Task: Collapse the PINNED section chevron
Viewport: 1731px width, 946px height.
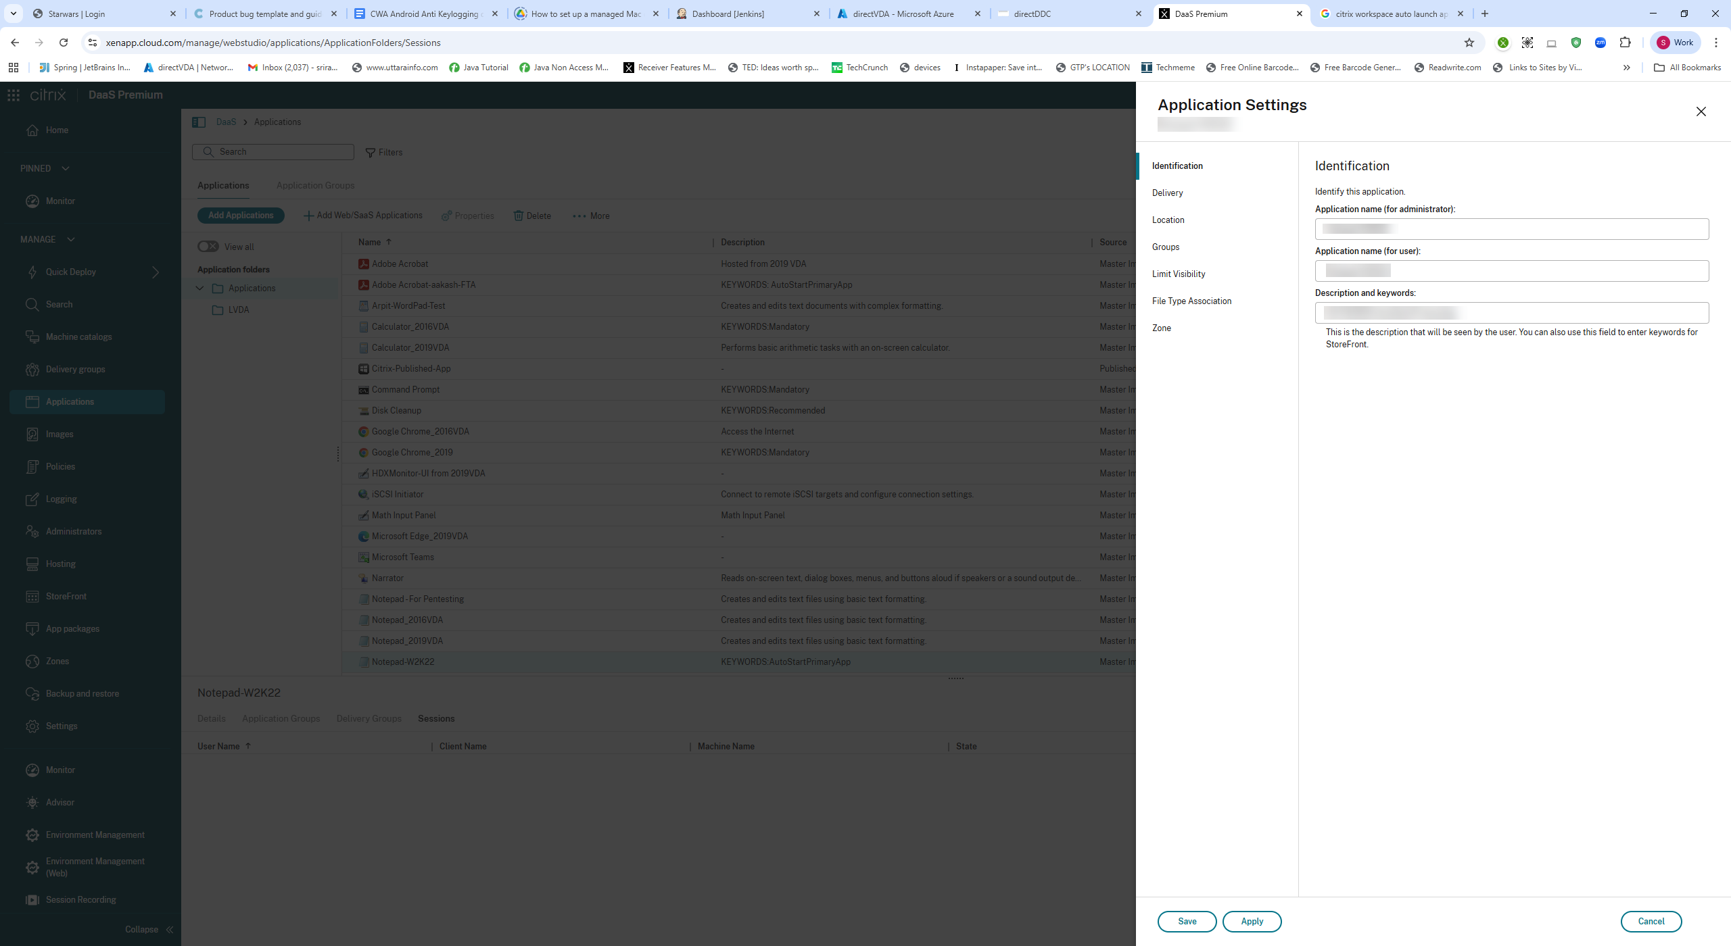Action: coord(66,168)
